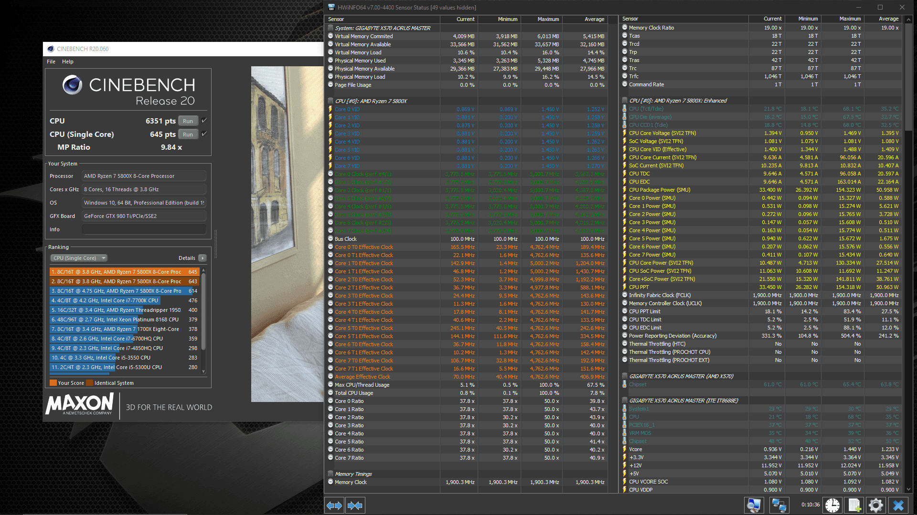This screenshot has width=917, height=515.
Task: Run the CPU multi-core benchmark
Action: click(188, 121)
